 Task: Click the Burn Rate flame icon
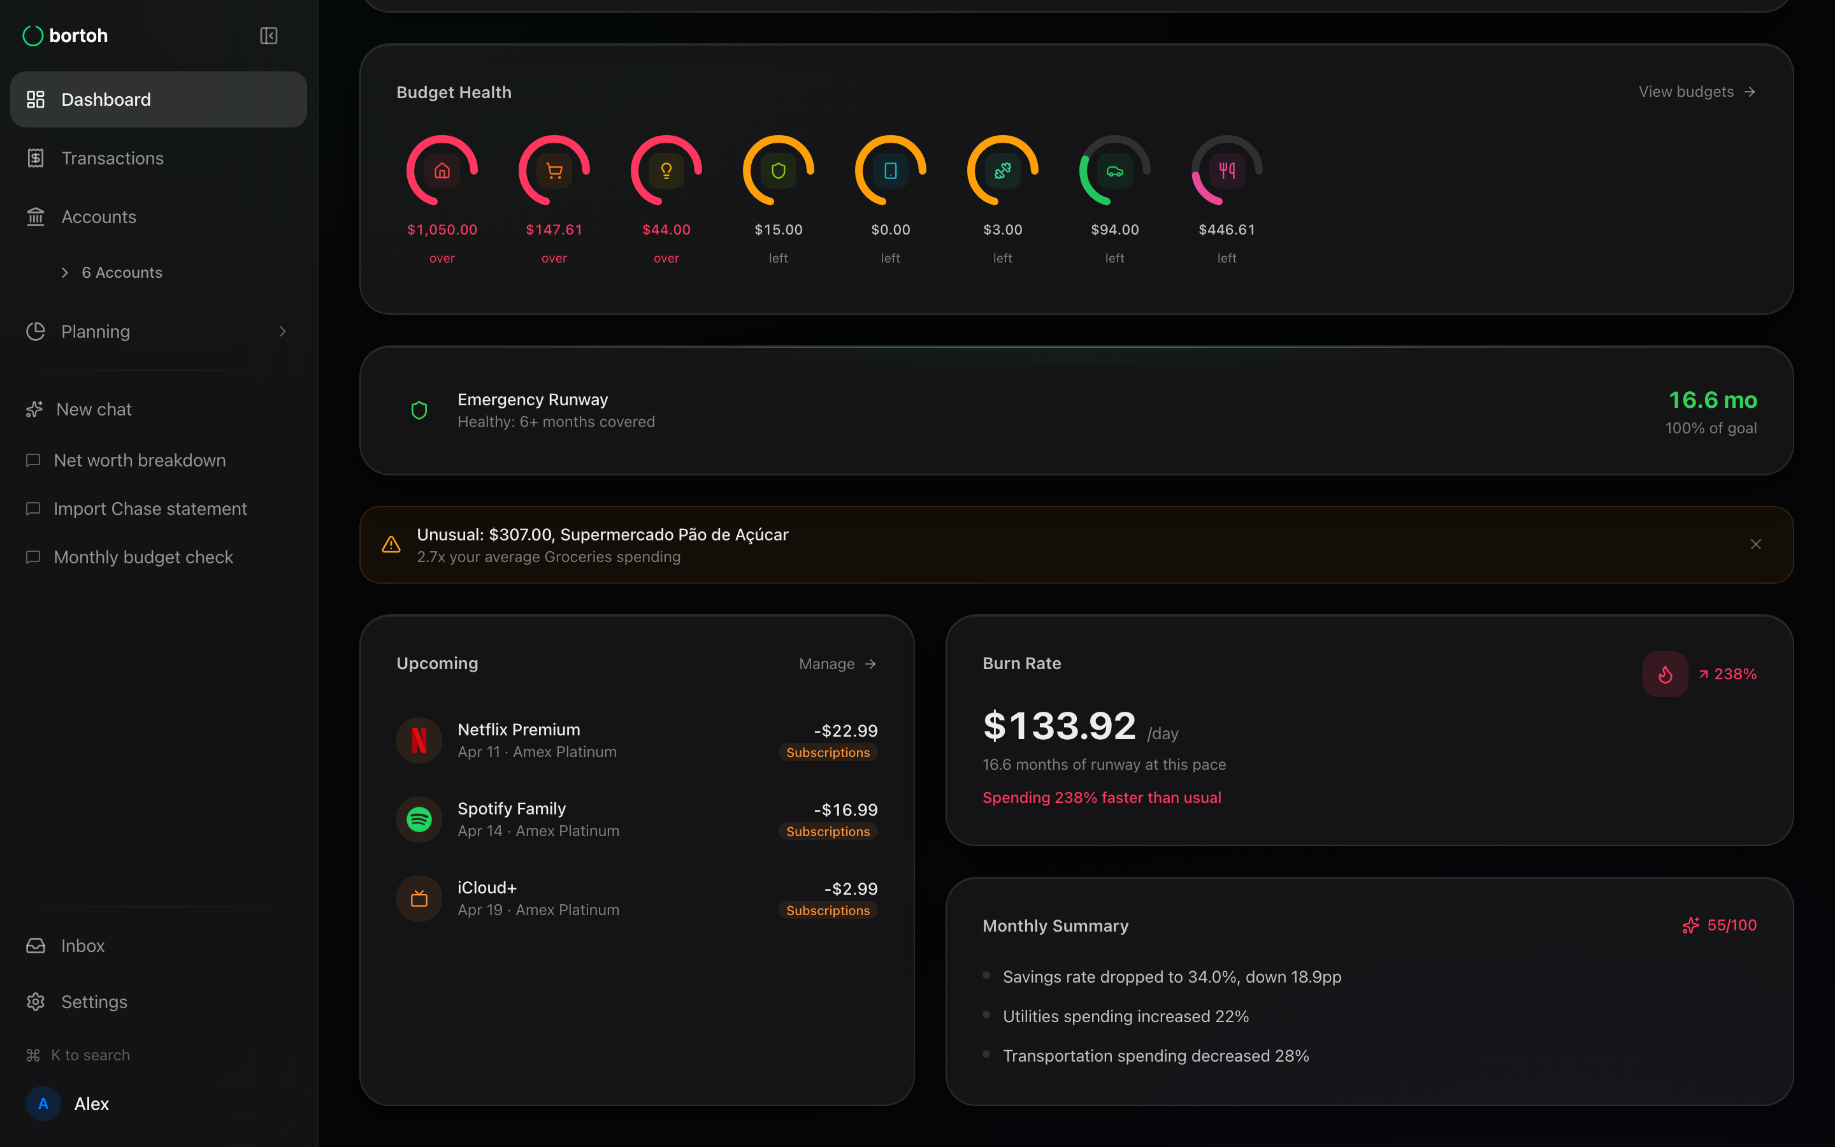[x=1665, y=674]
